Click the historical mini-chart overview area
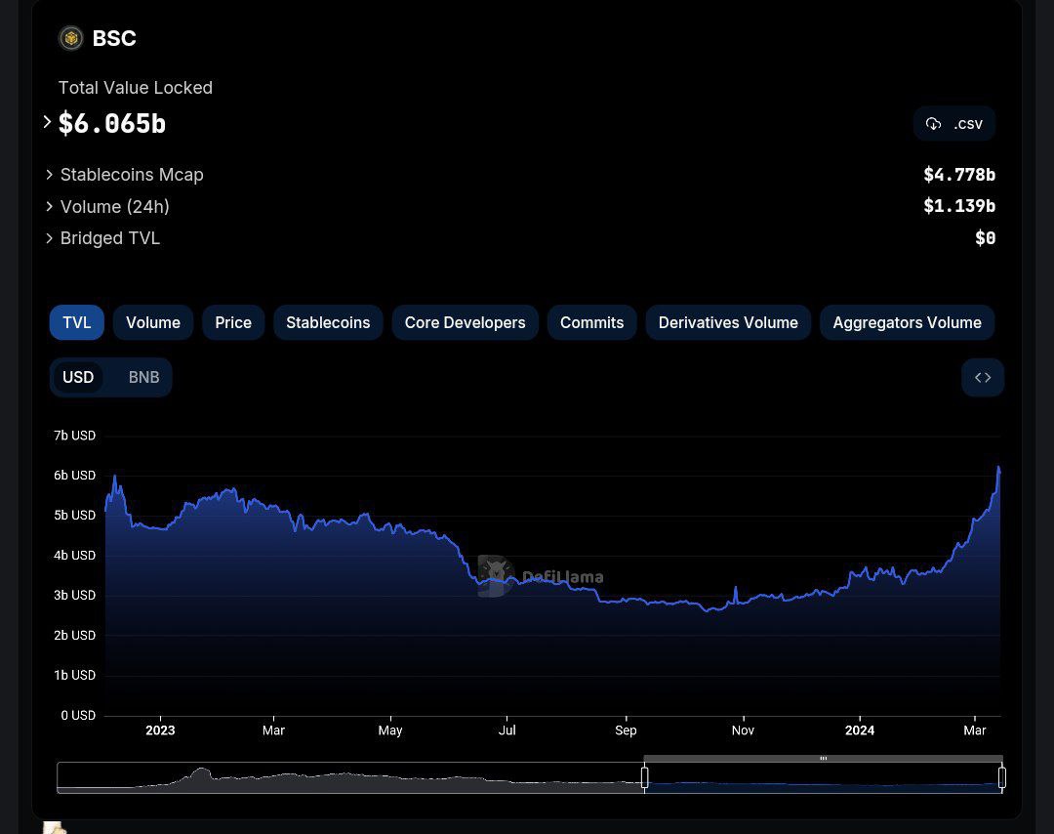Image resolution: width=1054 pixels, height=834 pixels. click(350, 777)
